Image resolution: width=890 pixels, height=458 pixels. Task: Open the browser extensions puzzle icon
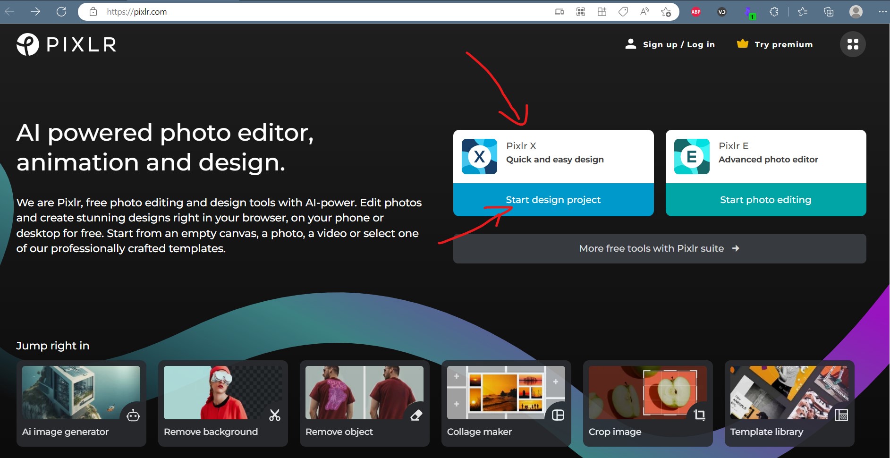tap(774, 12)
